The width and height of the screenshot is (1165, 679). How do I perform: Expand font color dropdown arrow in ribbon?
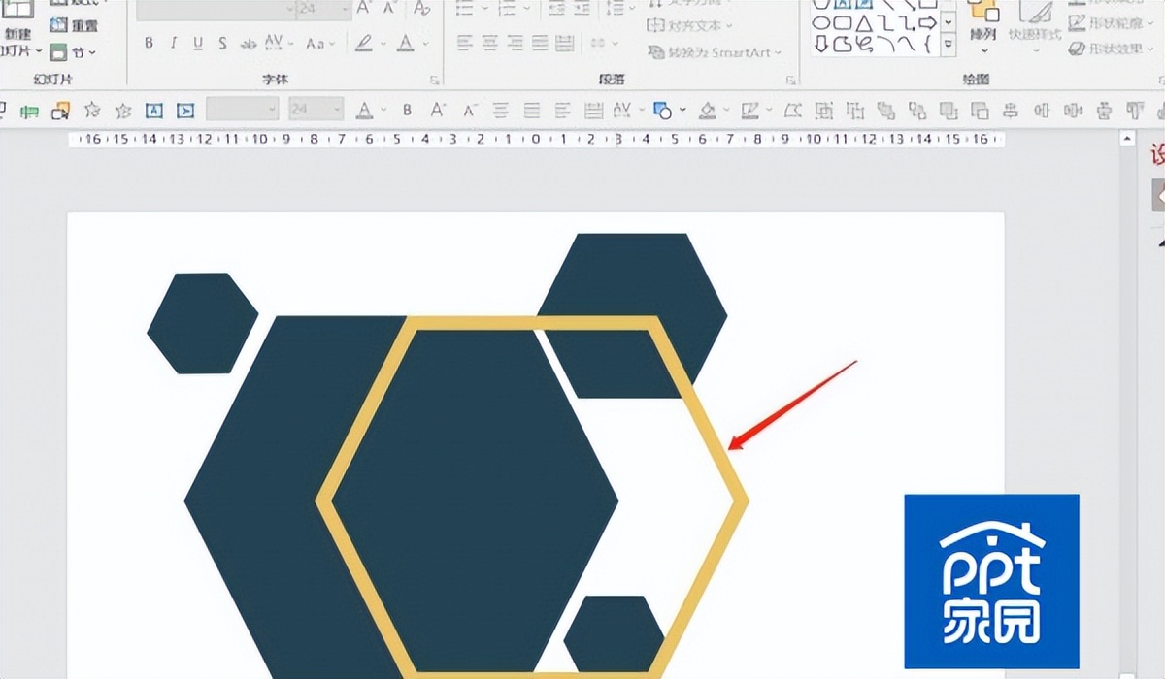tap(423, 45)
